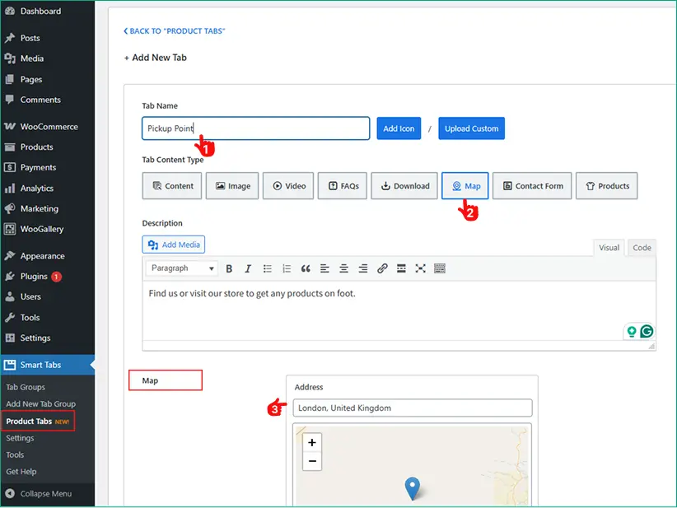Open WooCommerce in the admin sidebar

49,127
